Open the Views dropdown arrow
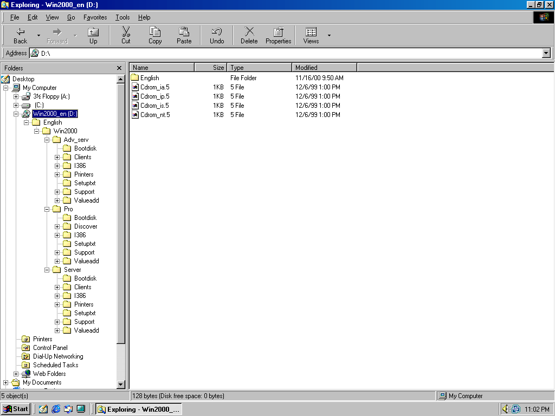This screenshot has width=555, height=416. tap(329, 35)
